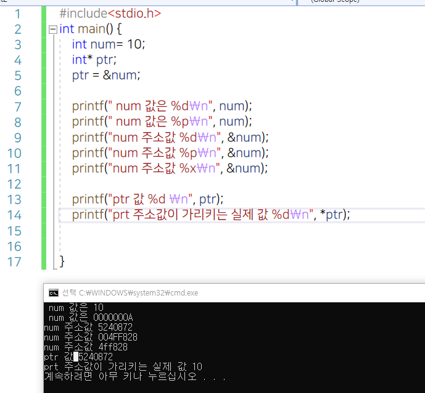
Task: Click first console output '5240872' after num 주소값
Action: click(115, 327)
